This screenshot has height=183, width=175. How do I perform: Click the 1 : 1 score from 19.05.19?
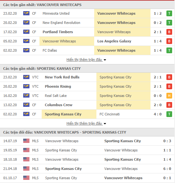(167, 150)
